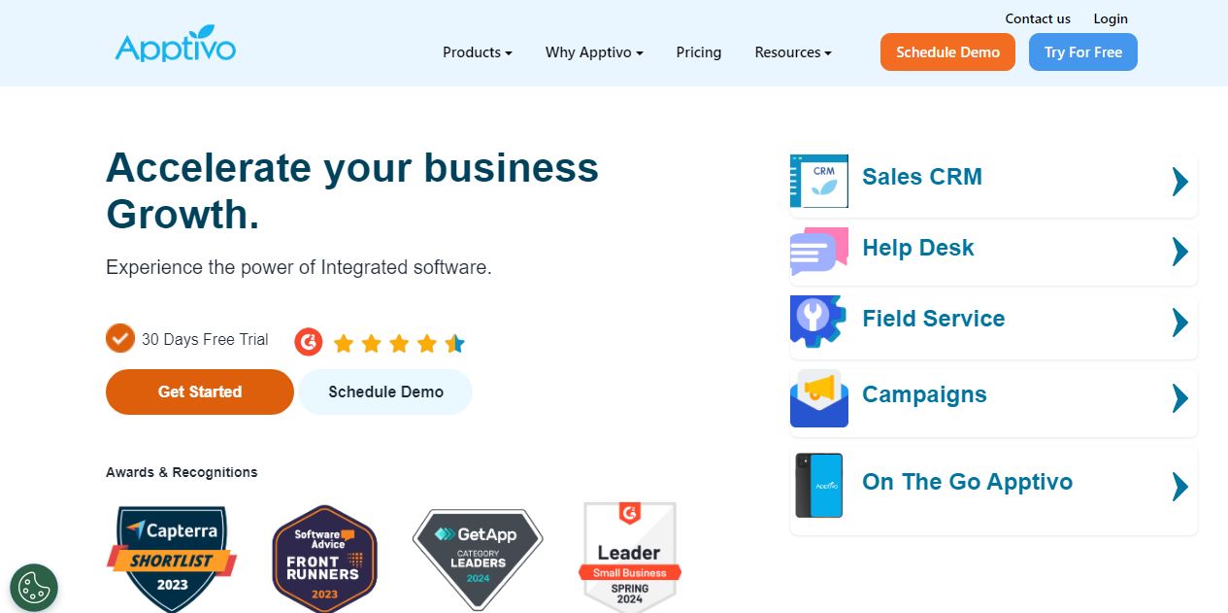Click the Sales CRM product icon

pos(818,181)
